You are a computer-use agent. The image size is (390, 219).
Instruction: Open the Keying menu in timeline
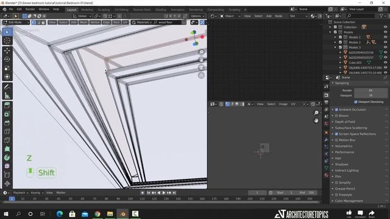[x=37, y=193]
